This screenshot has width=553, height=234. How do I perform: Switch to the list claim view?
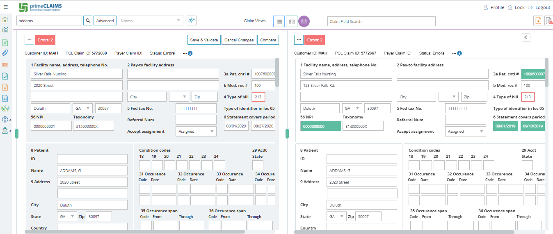click(x=279, y=21)
